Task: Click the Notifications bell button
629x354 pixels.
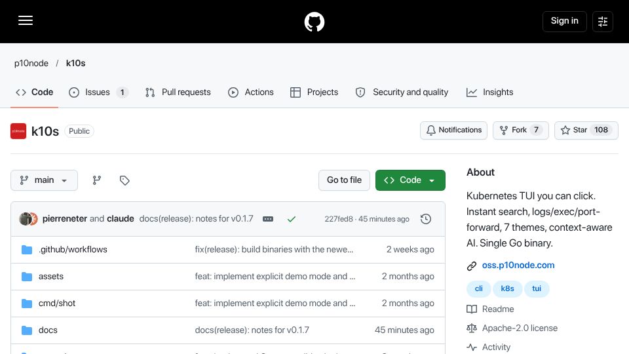Action: pos(453,130)
